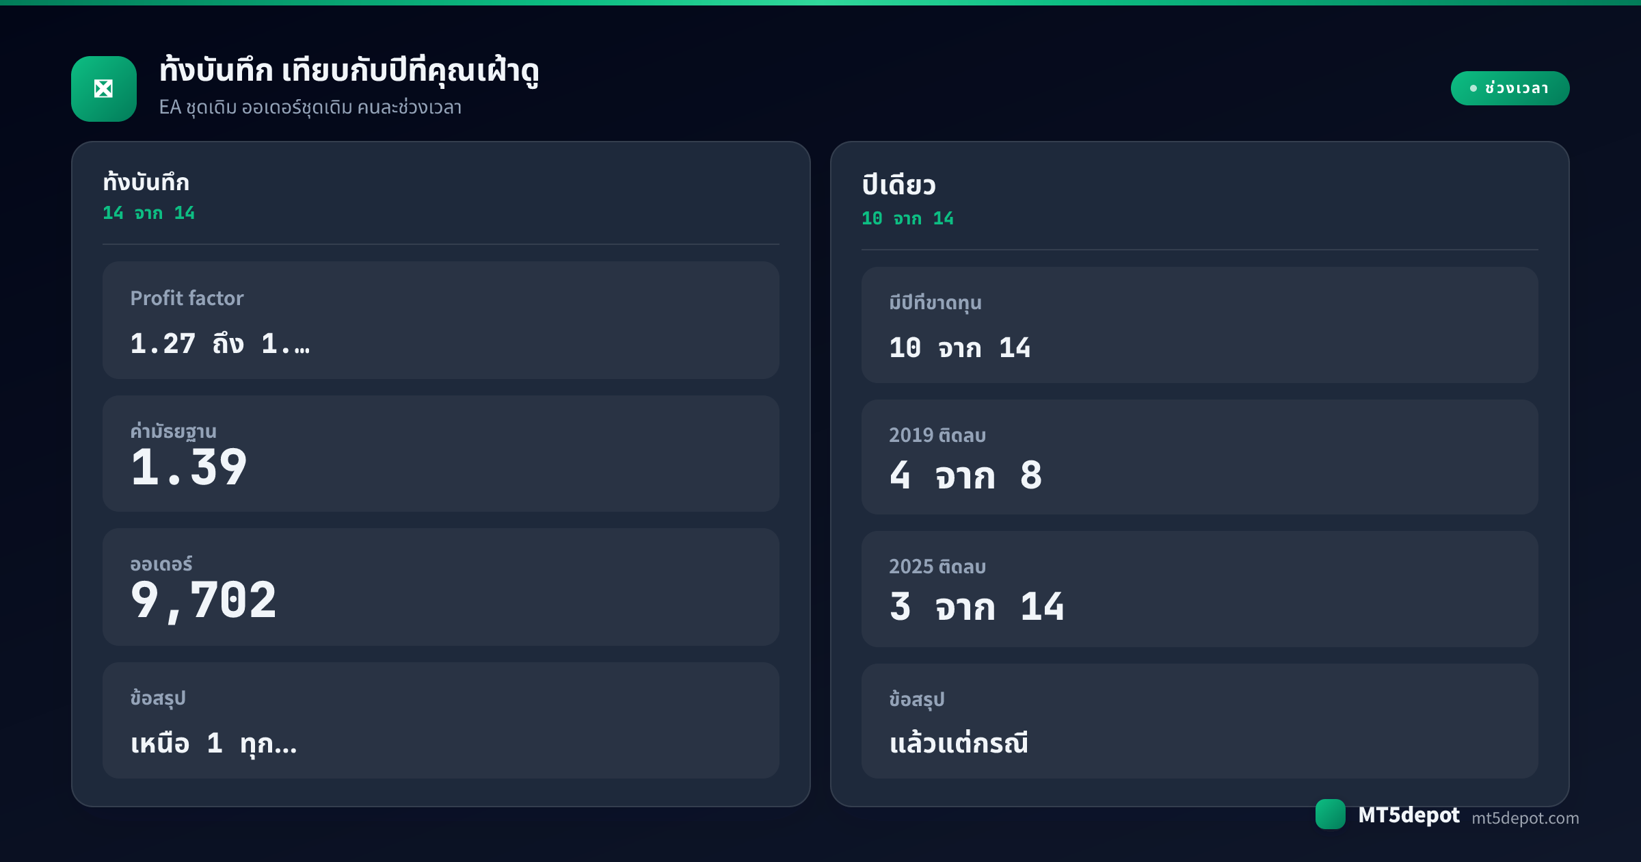Click the 2019 ติดลบ 4 จาก 8 card
Screen dimensions: 1641x862
[x=1200, y=457]
